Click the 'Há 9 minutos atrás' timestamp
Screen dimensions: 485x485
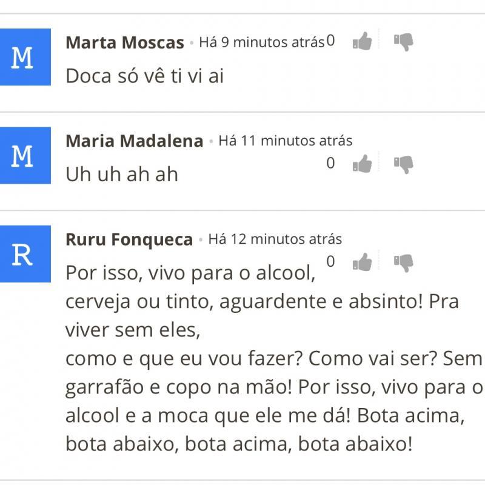tap(262, 42)
